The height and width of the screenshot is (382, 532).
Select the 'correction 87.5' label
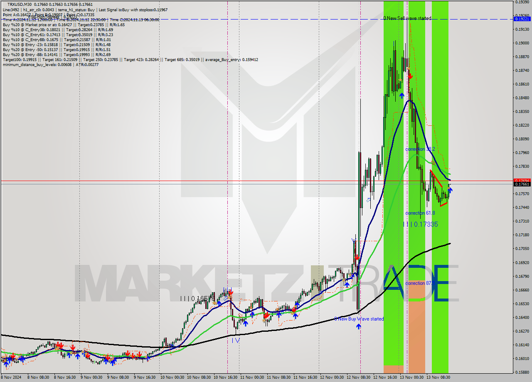tap(420, 283)
